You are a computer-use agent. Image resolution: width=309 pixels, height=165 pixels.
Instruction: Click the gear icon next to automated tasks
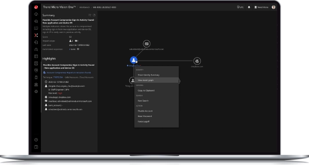point(78,49)
